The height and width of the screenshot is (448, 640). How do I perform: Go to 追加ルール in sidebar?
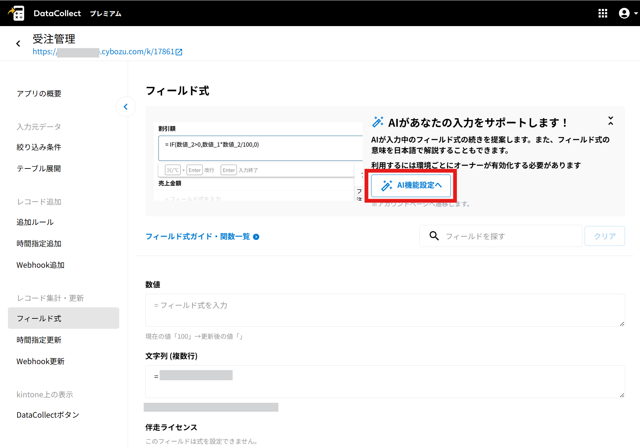pyautogui.click(x=35, y=222)
